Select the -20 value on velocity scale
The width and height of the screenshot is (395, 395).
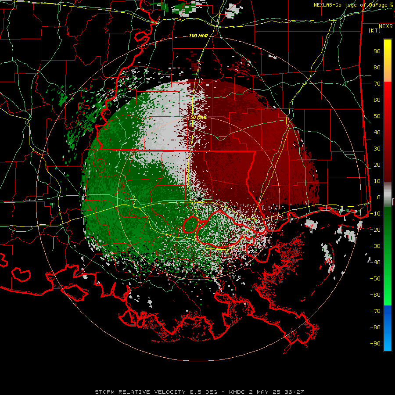375,230
